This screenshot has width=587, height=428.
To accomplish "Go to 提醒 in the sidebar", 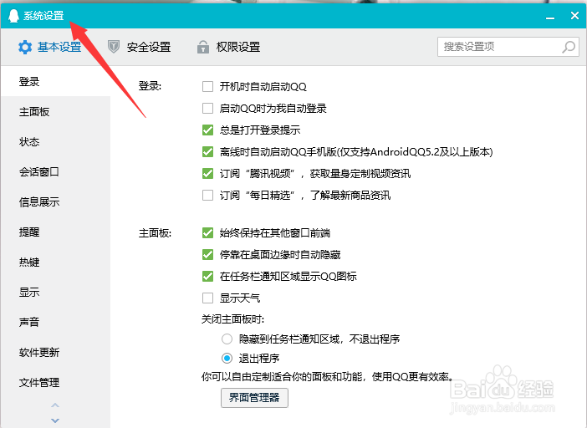I will click(x=55, y=232).
